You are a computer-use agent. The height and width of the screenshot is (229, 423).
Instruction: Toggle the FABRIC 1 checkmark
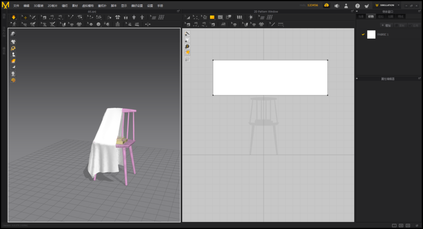(363, 34)
